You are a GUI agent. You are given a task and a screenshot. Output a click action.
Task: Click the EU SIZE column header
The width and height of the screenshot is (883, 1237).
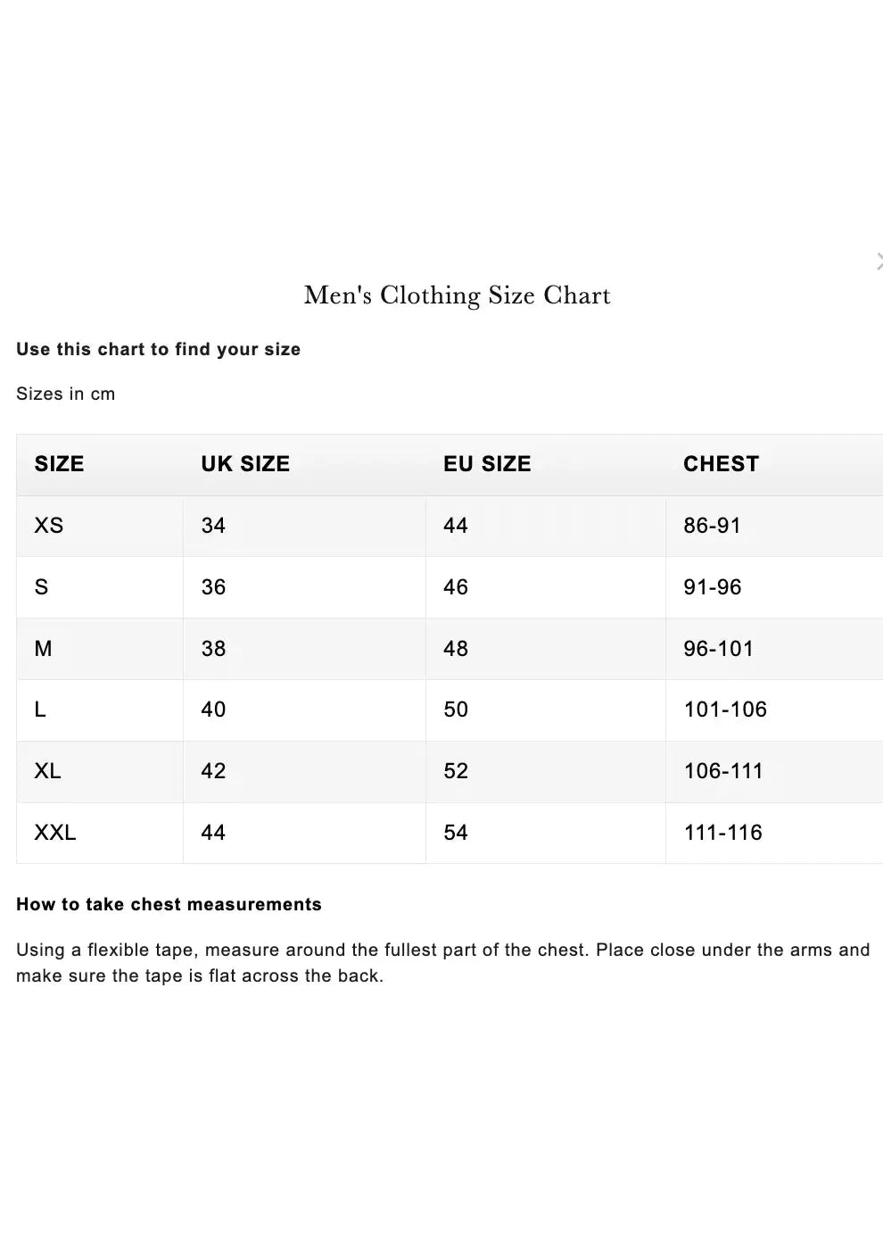point(487,464)
